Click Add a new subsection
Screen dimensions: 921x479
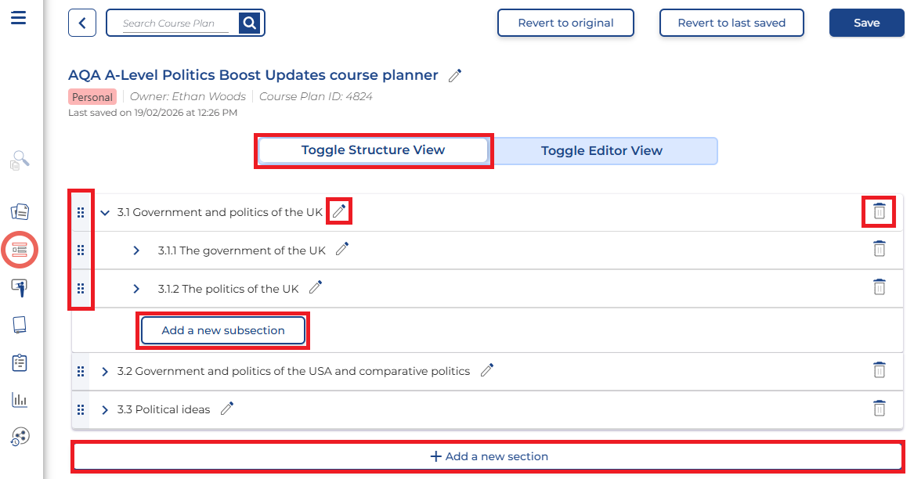pyautogui.click(x=223, y=330)
